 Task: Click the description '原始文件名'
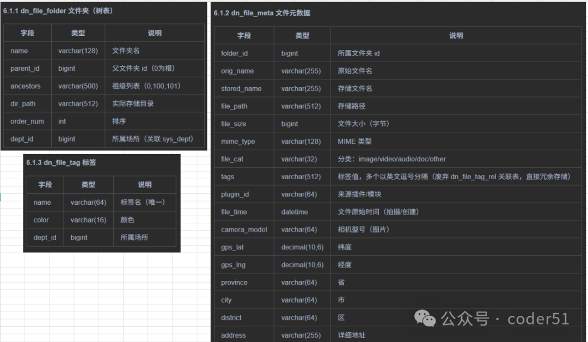click(355, 71)
